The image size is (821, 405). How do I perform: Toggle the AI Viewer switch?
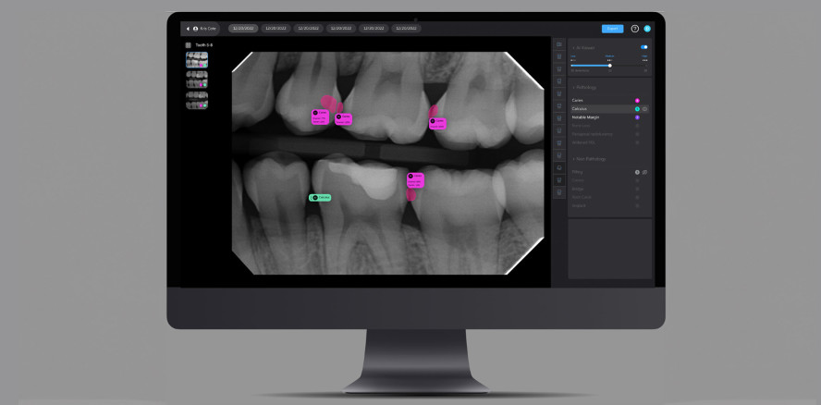click(643, 47)
